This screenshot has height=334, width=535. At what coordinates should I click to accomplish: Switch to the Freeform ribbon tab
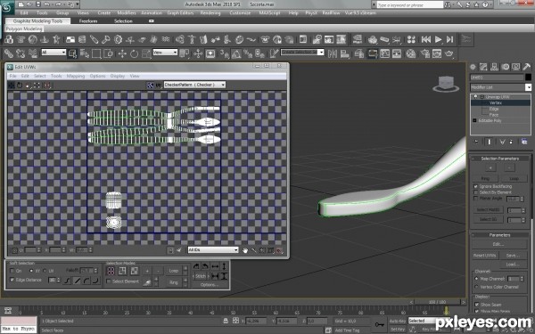[x=88, y=21]
